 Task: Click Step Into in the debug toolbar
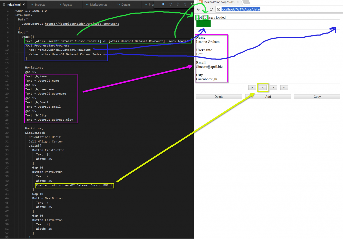(178, 4)
